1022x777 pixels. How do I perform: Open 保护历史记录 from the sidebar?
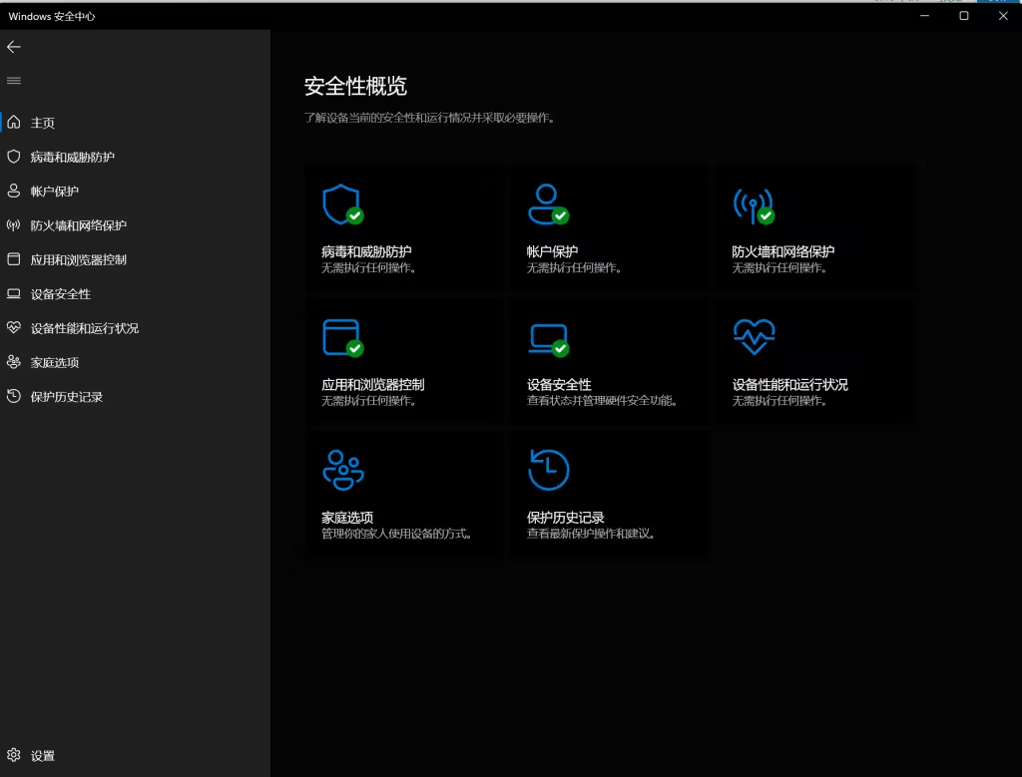click(66, 397)
